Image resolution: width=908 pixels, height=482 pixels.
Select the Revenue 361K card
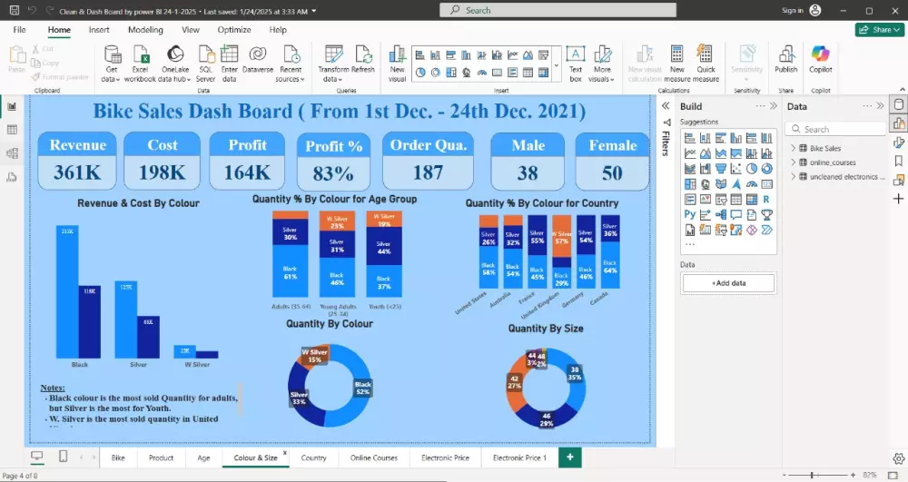pyautogui.click(x=77, y=161)
